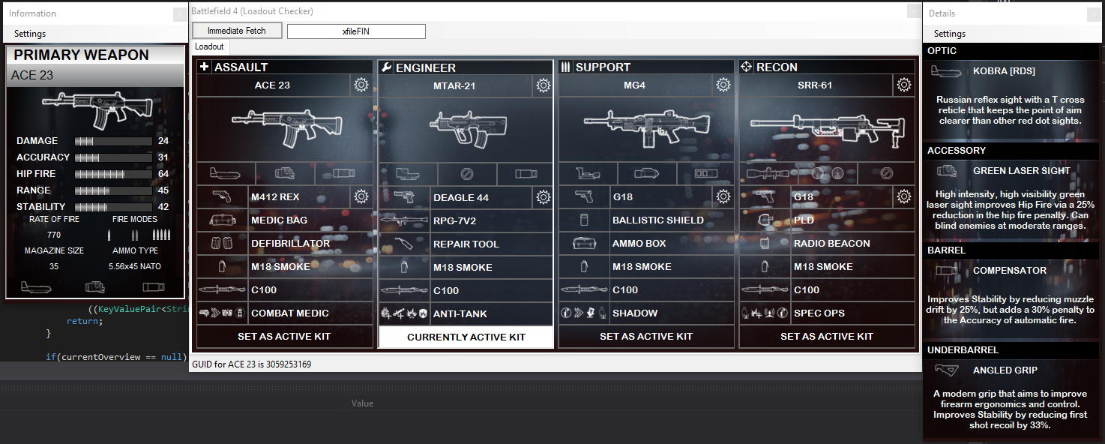Click the Immediate Fetch button
Image resolution: width=1105 pixels, height=444 pixels.
pos(236,31)
